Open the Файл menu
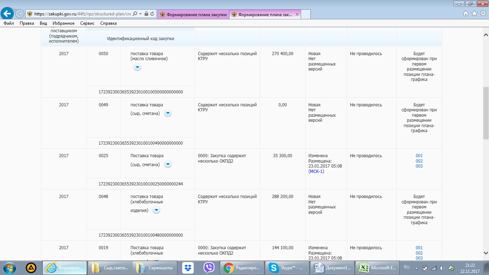 coord(9,23)
